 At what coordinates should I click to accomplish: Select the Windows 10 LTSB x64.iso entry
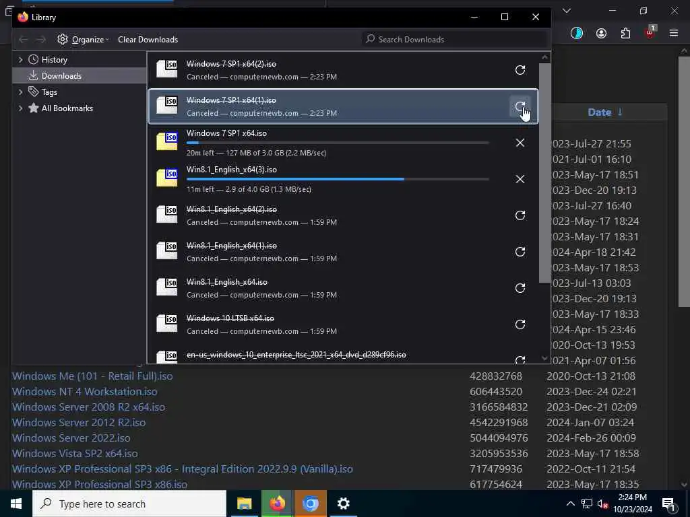click(343, 324)
